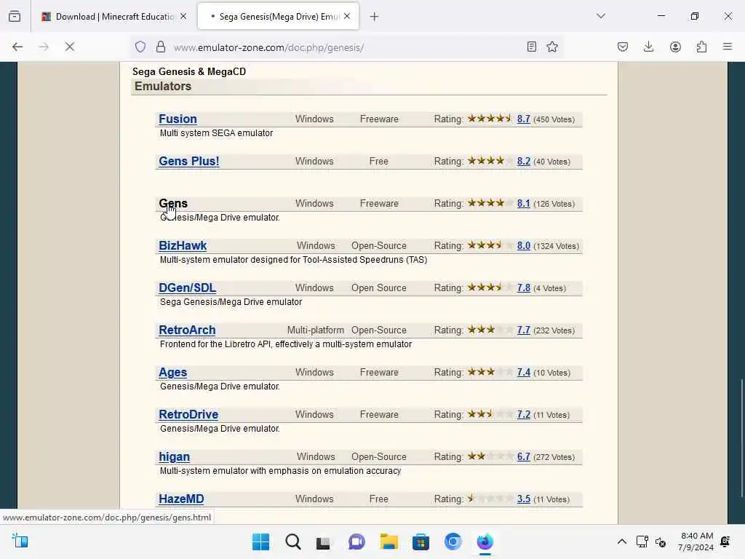Click the 3.5 rating link for HazeMD
The height and width of the screenshot is (559, 745).
point(524,499)
